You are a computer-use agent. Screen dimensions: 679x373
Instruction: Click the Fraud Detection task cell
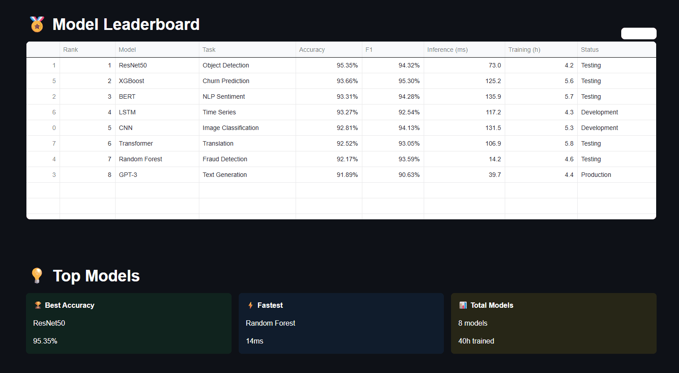tap(247, 159)
